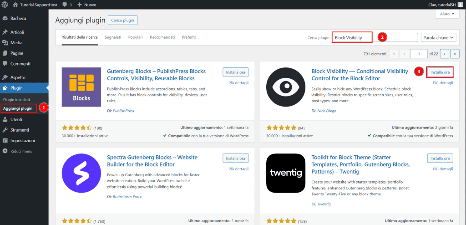466x225 pixels.
Task: Switch to the Popolari tab
Action: coord(136,37)
